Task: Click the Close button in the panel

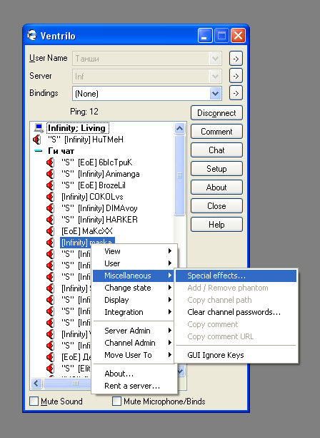Action: pos(216,206)
